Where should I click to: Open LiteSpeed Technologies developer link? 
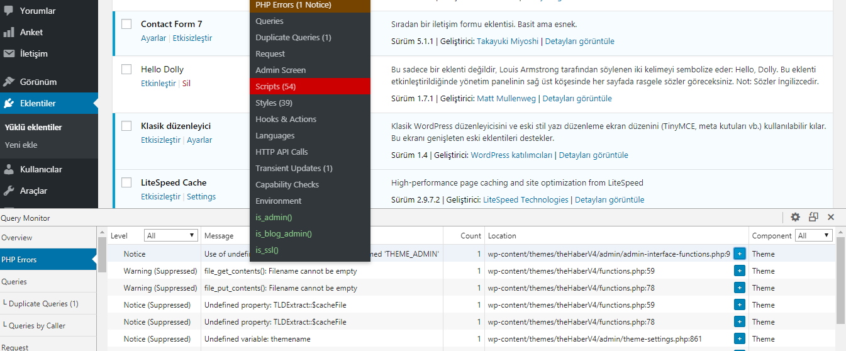526,200
